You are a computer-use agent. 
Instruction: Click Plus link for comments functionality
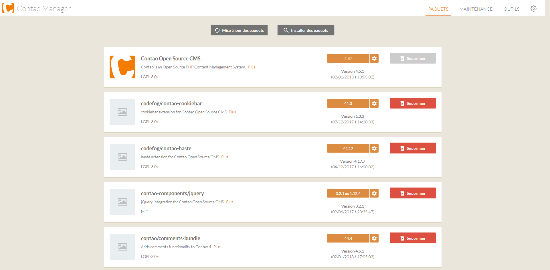(217, 247)
